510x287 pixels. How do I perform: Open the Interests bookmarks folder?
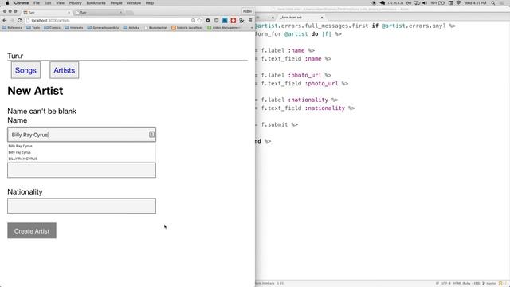pos(74,28)
